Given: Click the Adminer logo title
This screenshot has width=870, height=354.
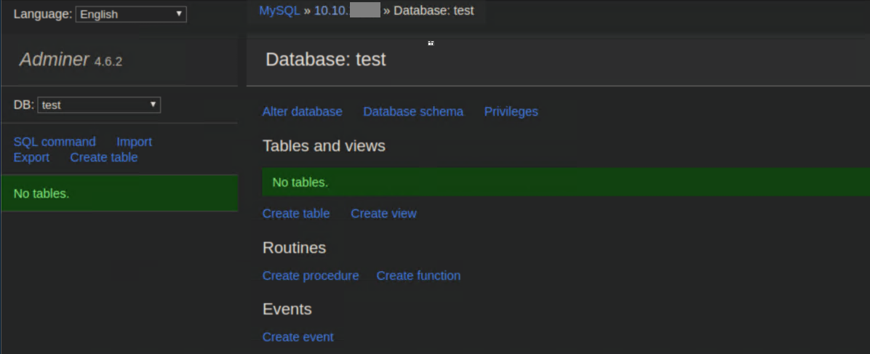Looking at the screenshot, I should coord(54,60).
